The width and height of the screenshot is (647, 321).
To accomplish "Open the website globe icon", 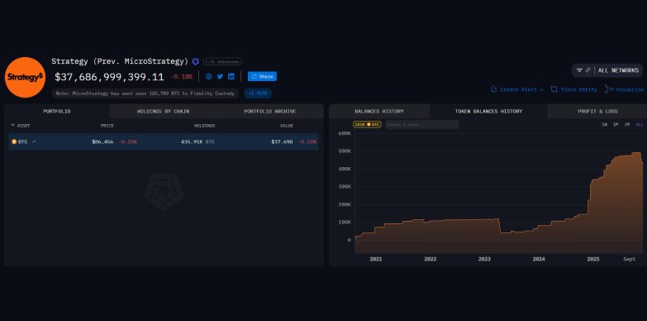I will (x=209, y=76).
